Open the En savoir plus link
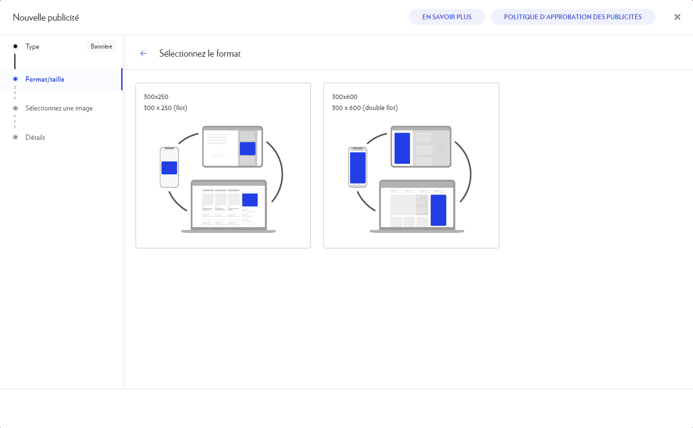693x428 pixels. tap(446, 17)
